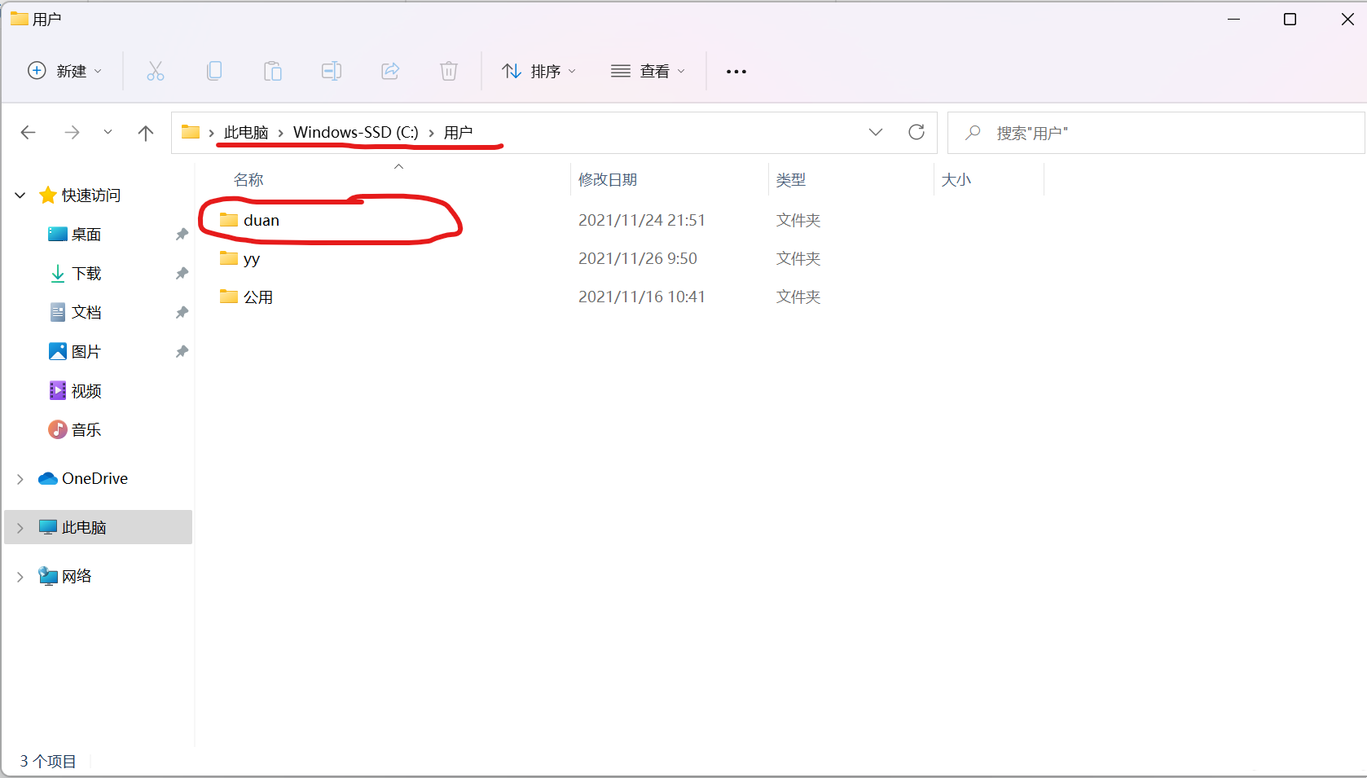Open the 查看 (View) dropdown

point(648,72)
